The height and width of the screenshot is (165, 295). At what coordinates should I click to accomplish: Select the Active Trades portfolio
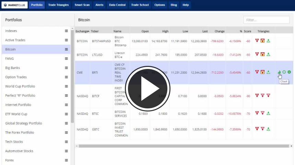coord(36,40)
